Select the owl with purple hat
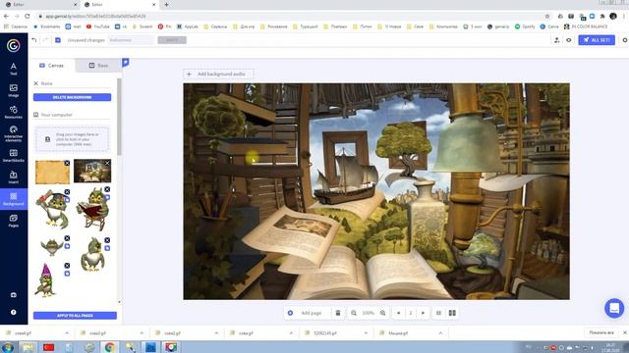Viewport: 629px width, 353px height. point(45,280)
